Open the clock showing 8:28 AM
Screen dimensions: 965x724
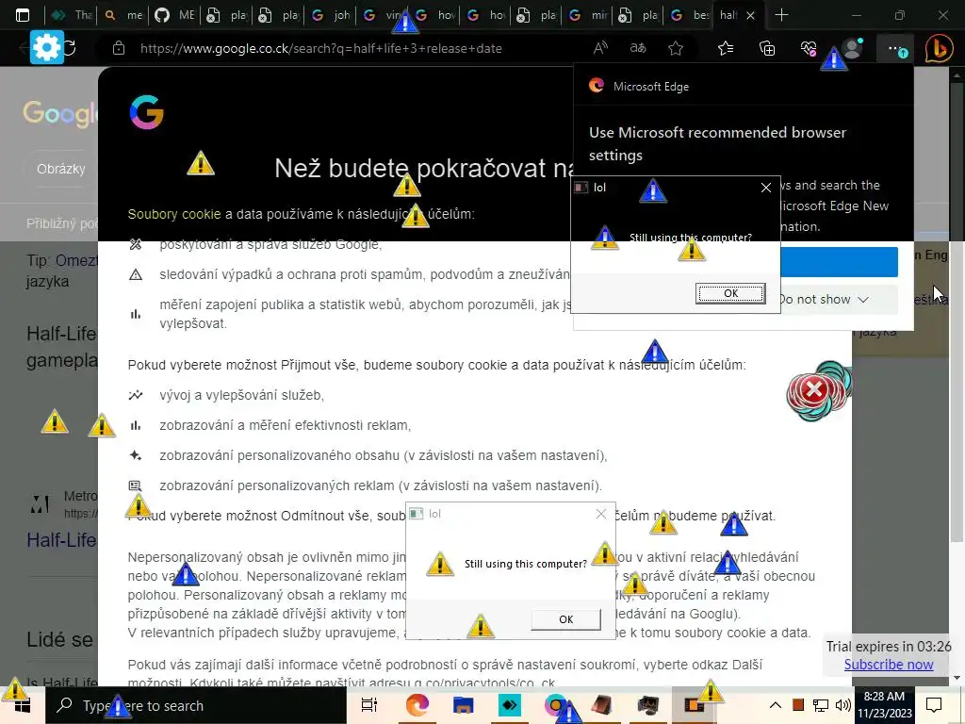click(884, 705)
